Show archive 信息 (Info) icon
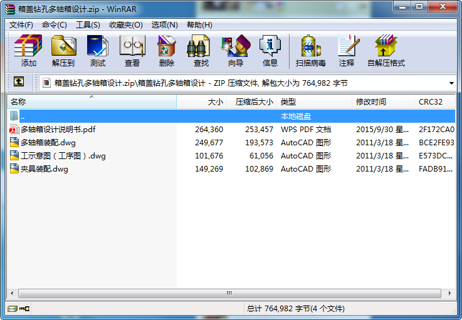462x320 pixels. [x=270, y=46]
